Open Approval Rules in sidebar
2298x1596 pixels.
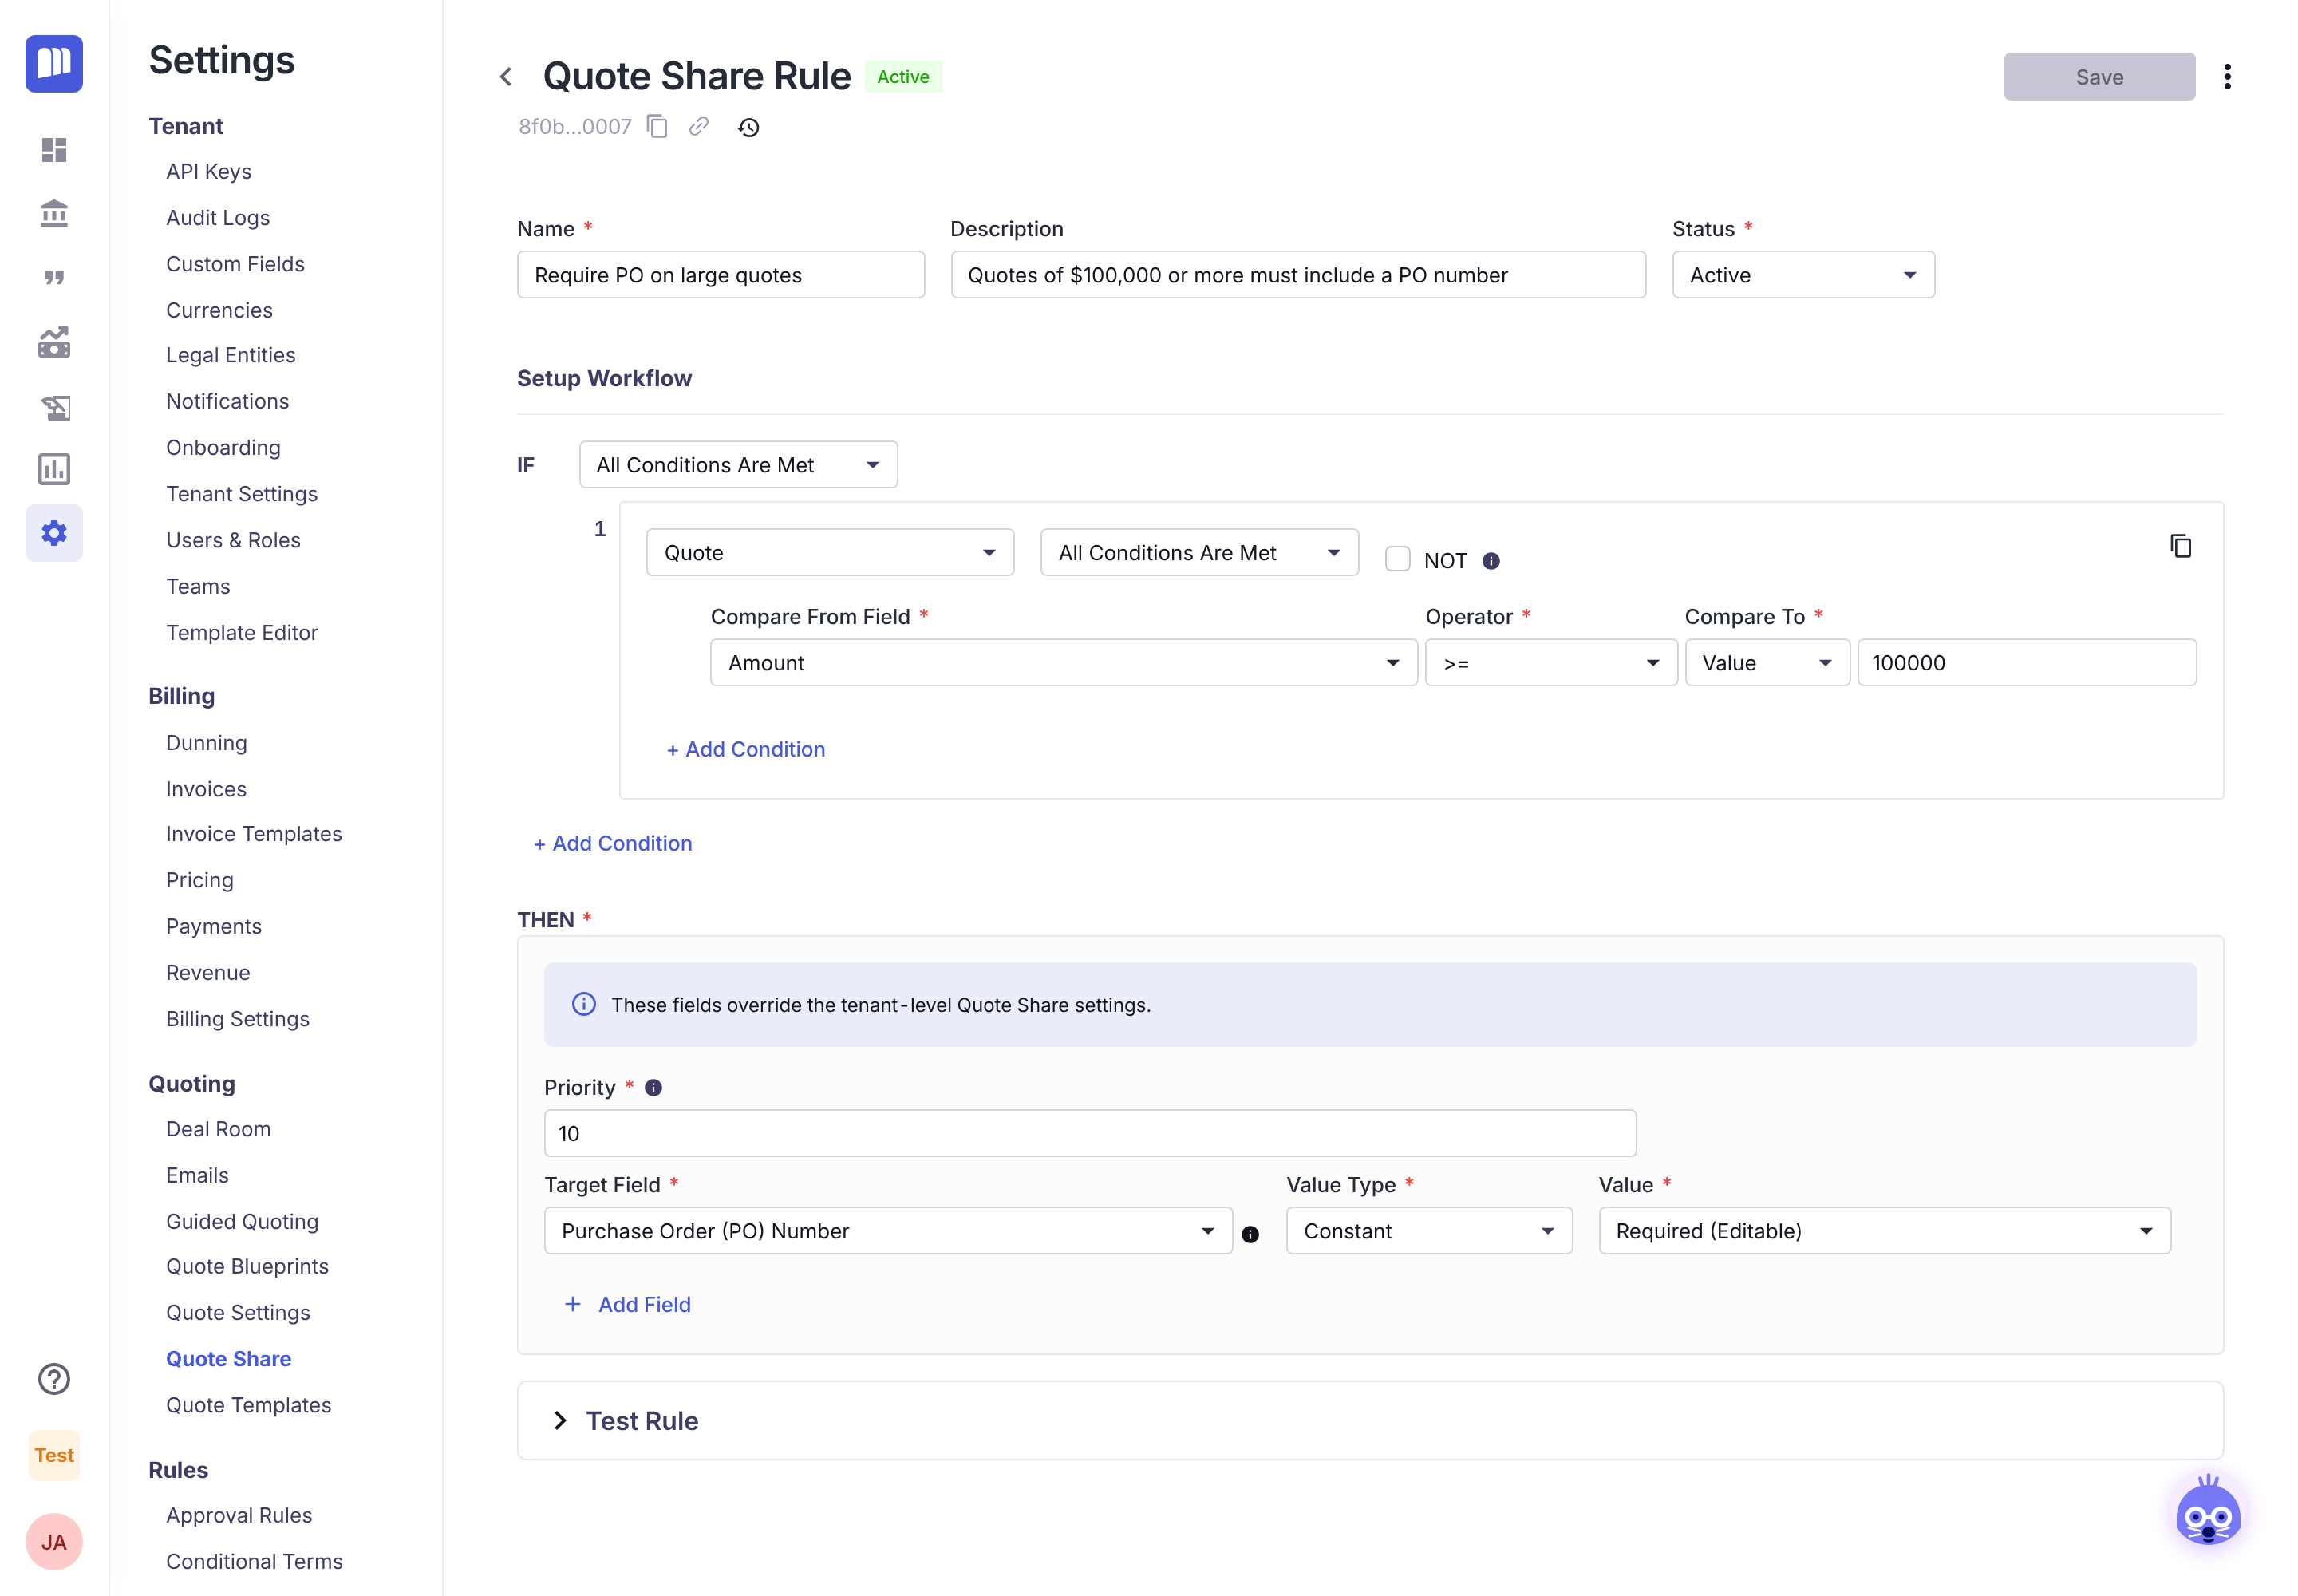click(239, 1515)
